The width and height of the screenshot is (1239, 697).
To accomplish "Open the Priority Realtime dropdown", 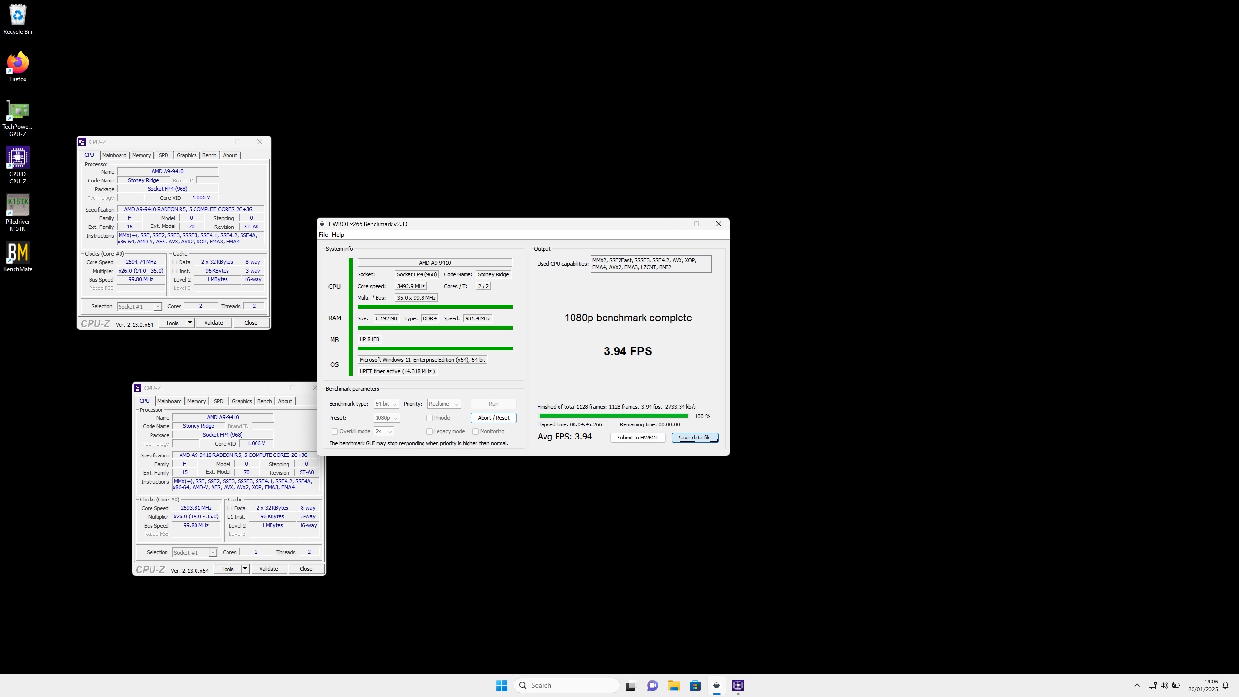I will pos(444,404).
